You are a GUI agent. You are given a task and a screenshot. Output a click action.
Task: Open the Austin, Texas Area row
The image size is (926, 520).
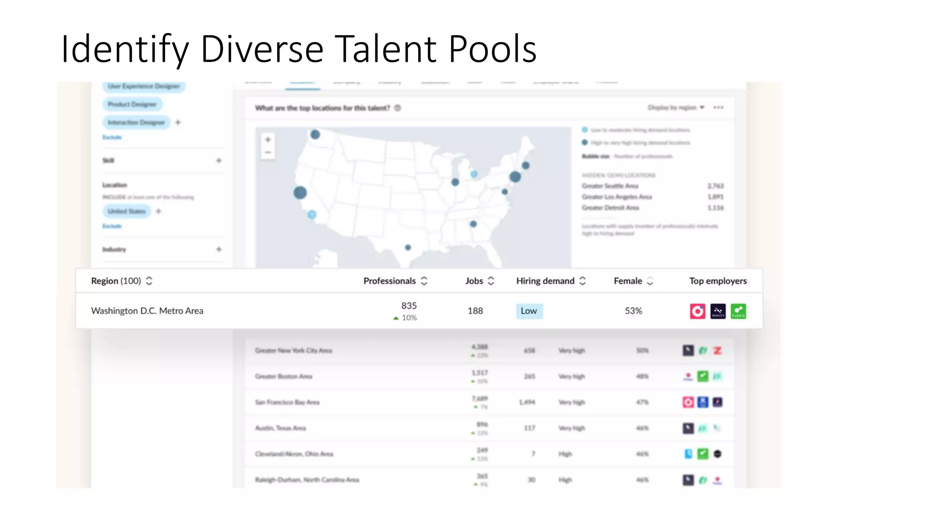[x=489, y=428]
